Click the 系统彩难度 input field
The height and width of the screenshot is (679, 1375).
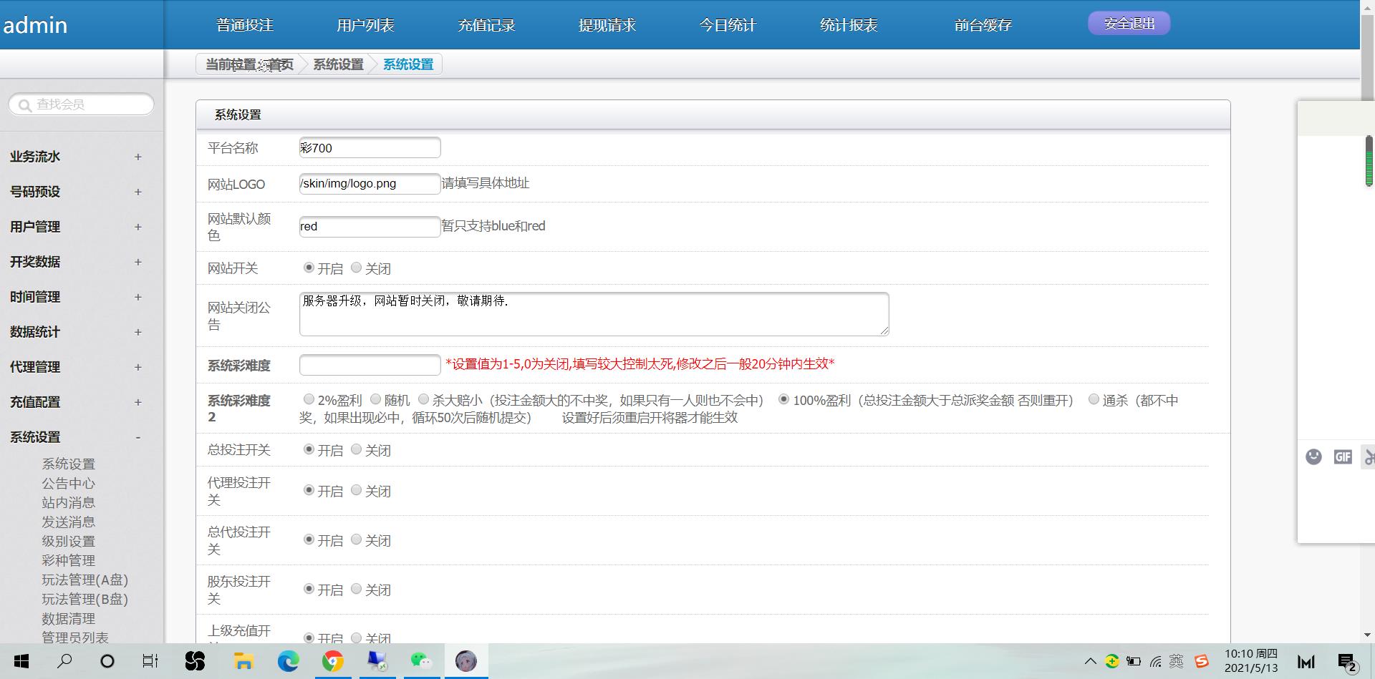click(370, 365)
